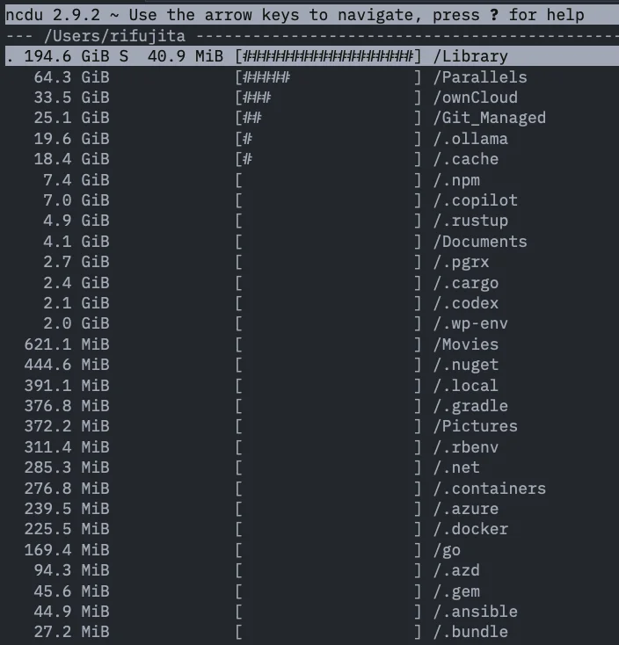Click the /.cargo entry
The height and width of the screenshot is (645, 619).
coord(466,283)
